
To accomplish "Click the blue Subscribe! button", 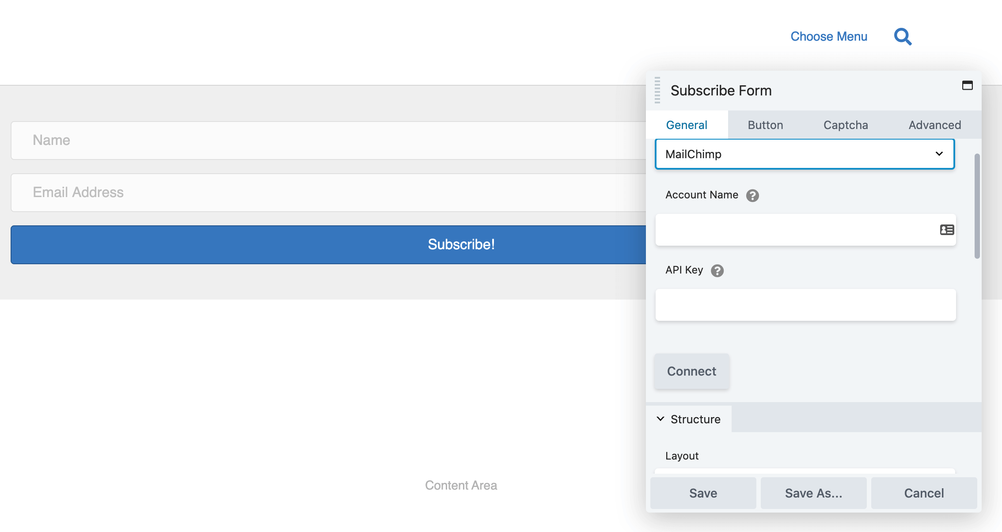I will (x=461, y=244).
